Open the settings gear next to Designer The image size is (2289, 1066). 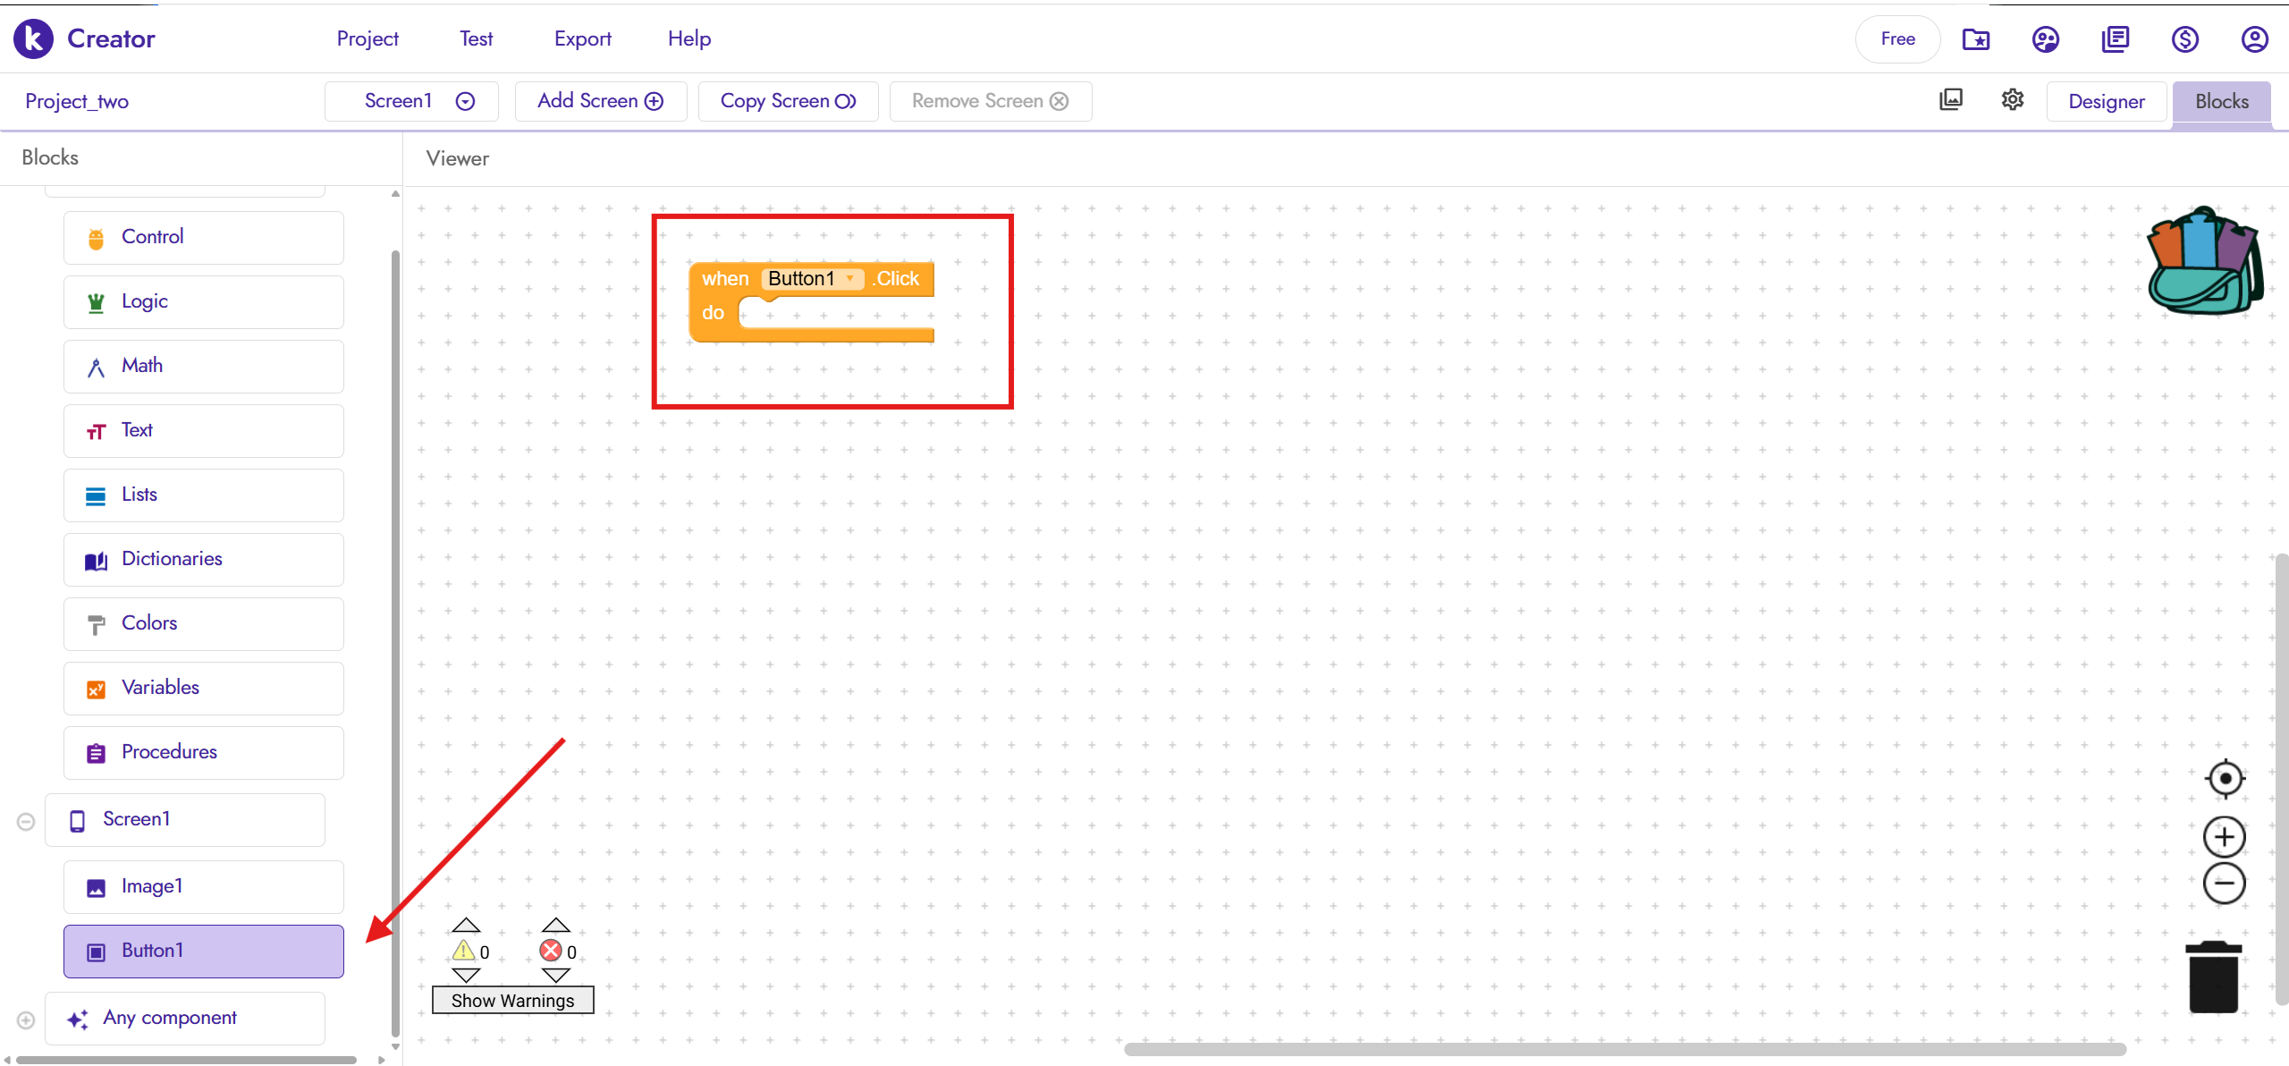2013,100
